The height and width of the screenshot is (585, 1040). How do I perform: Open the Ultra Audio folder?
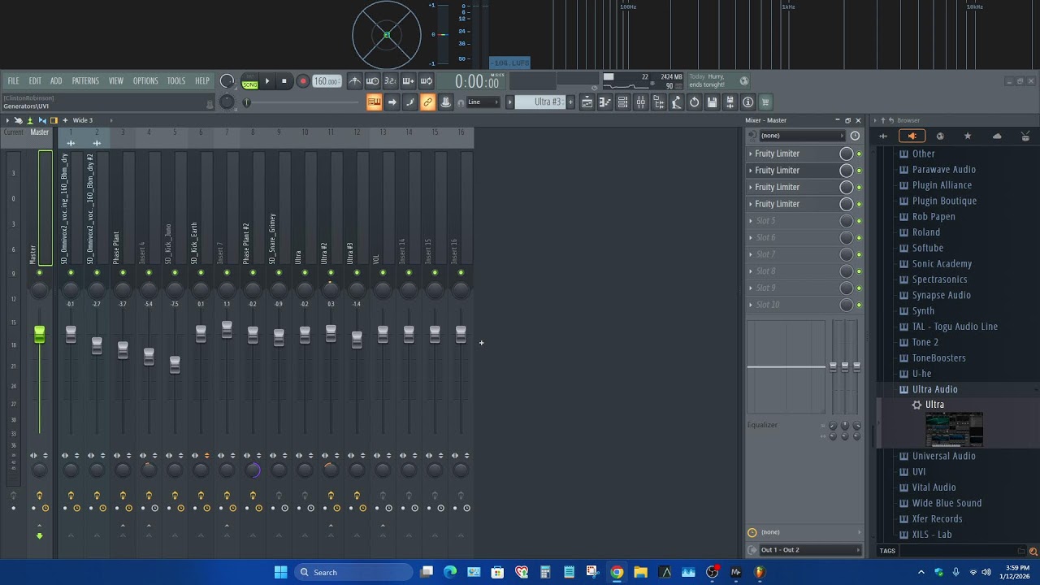pyautogui.click(x=935, y=389)
